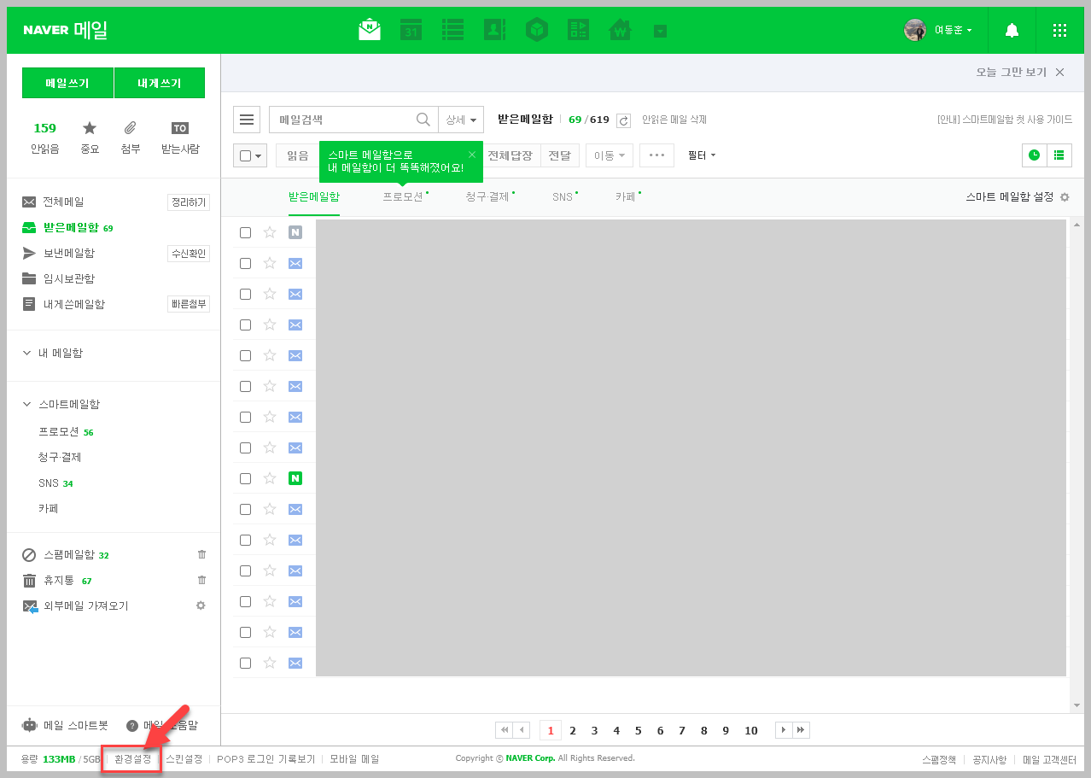
Task: Open the apps grid icon
Action: [1059, 31]
